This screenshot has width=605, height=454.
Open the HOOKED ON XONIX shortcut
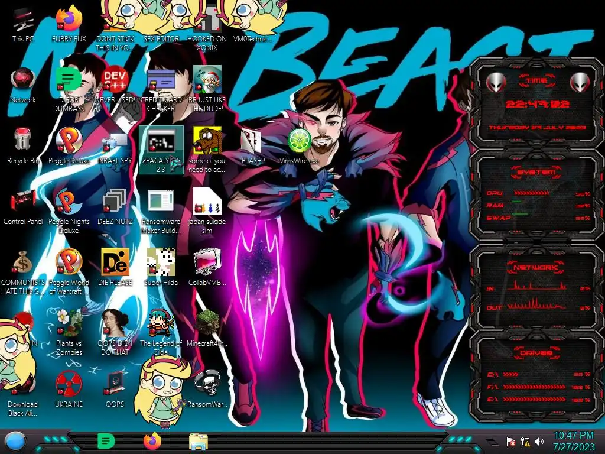pos(207,27)
